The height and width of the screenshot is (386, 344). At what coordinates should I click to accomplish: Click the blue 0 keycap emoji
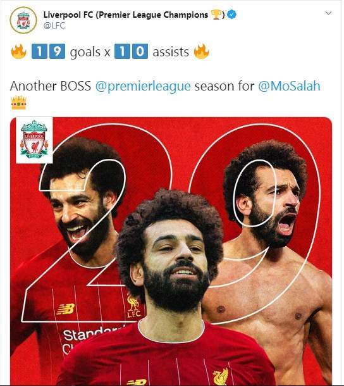coord(140,51)
